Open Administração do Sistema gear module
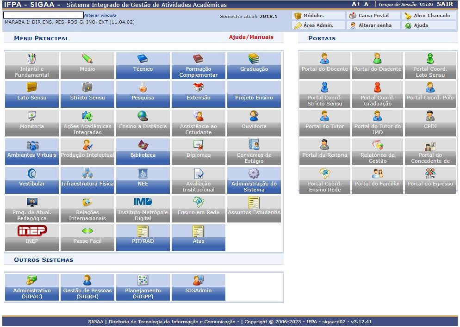The width and height of the screenshot is (460, 327). click(254, 180)
